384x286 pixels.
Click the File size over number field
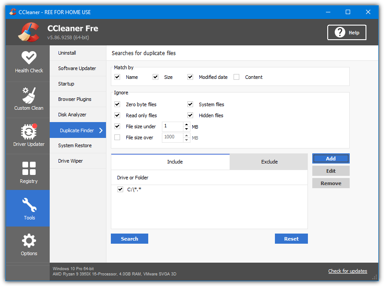173,137
